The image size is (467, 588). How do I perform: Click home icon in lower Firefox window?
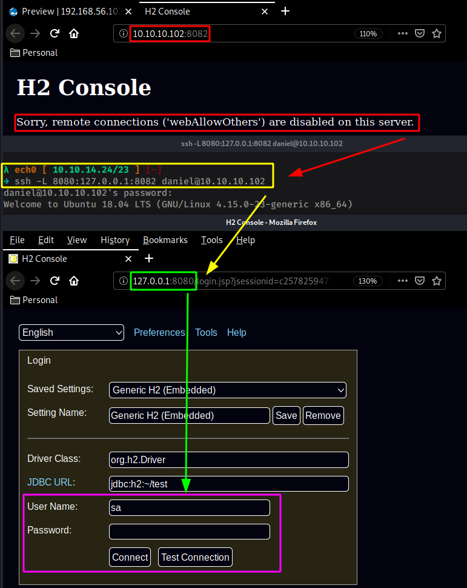74,281
